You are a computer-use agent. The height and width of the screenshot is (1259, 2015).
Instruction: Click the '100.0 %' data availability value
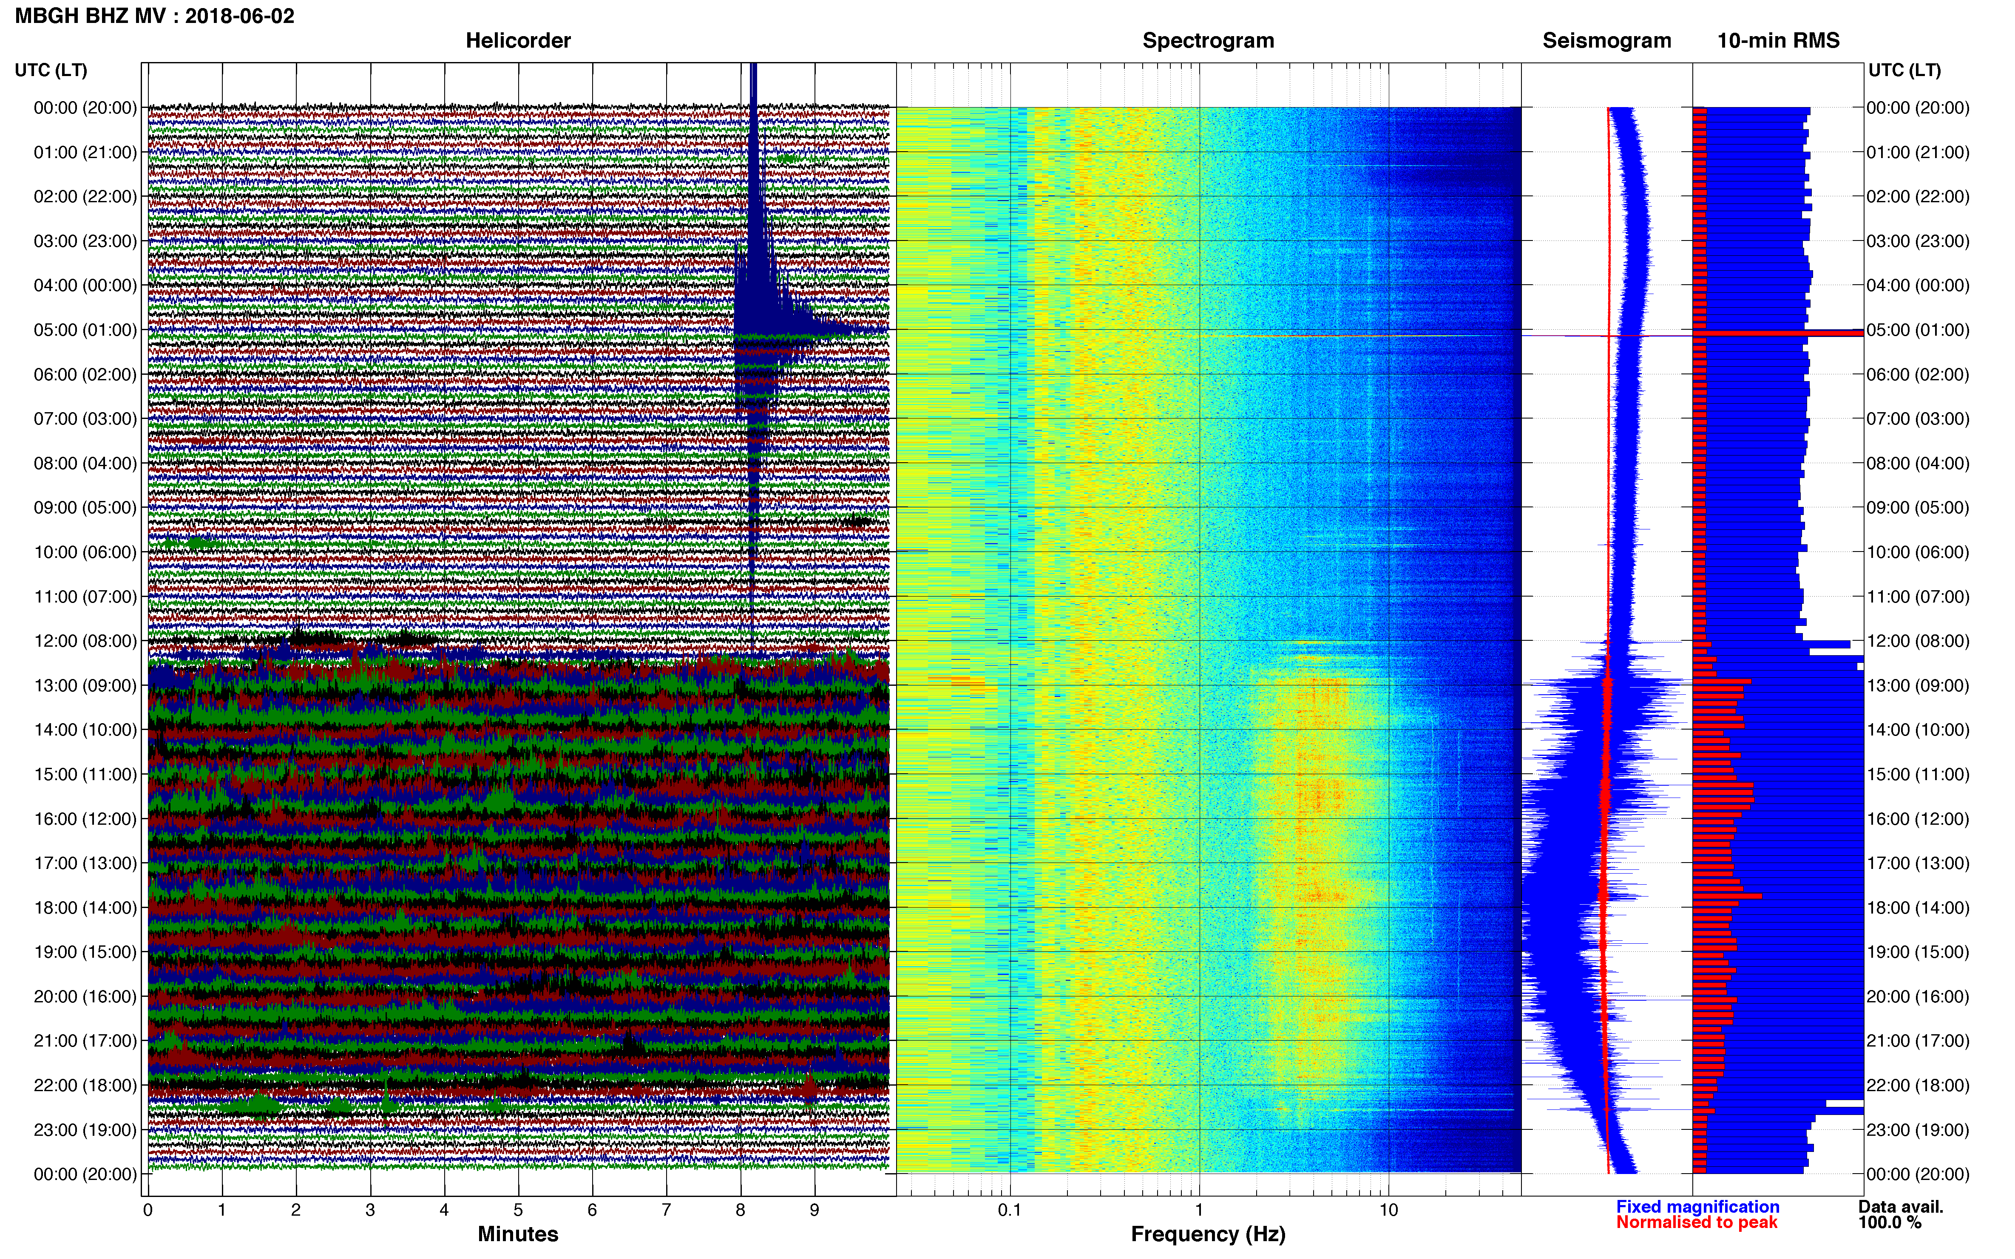1890,1222
